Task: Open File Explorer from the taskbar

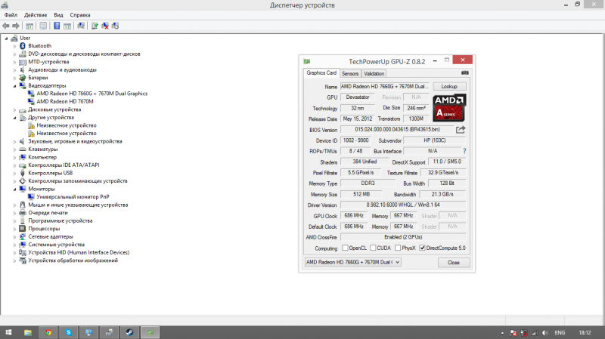Action: click(28, 332)
